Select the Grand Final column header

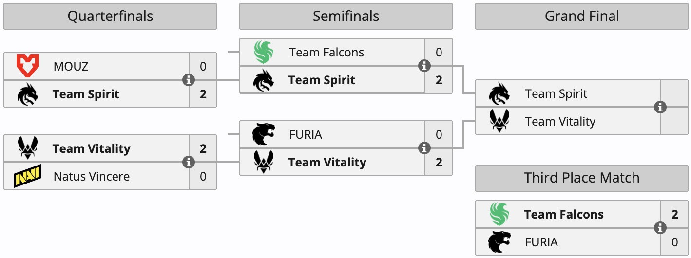pos(582,17)
